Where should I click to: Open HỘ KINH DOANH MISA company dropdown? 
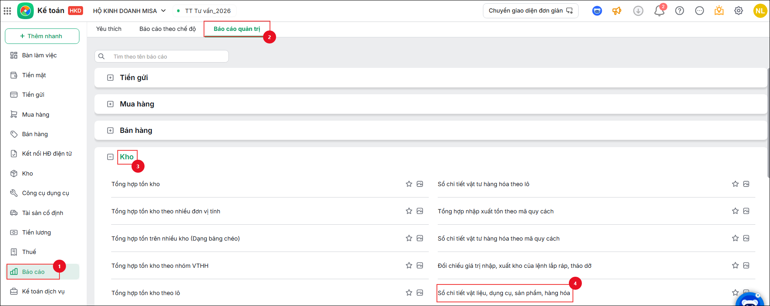click(129, 11)
